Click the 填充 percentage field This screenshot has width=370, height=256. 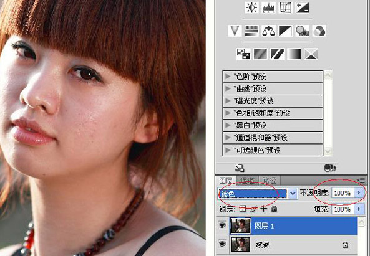(343, 209)
